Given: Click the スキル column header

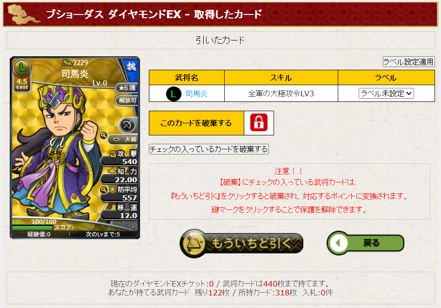Looking at the screenshot, I should (x=281, y=78).
